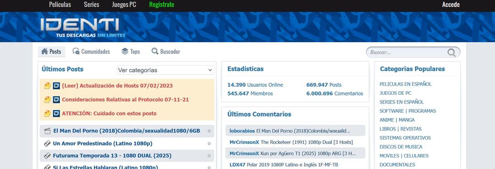Click sticky note icon beside Consideraciones Relativas
Screen dimensions: 495x169
47,100
